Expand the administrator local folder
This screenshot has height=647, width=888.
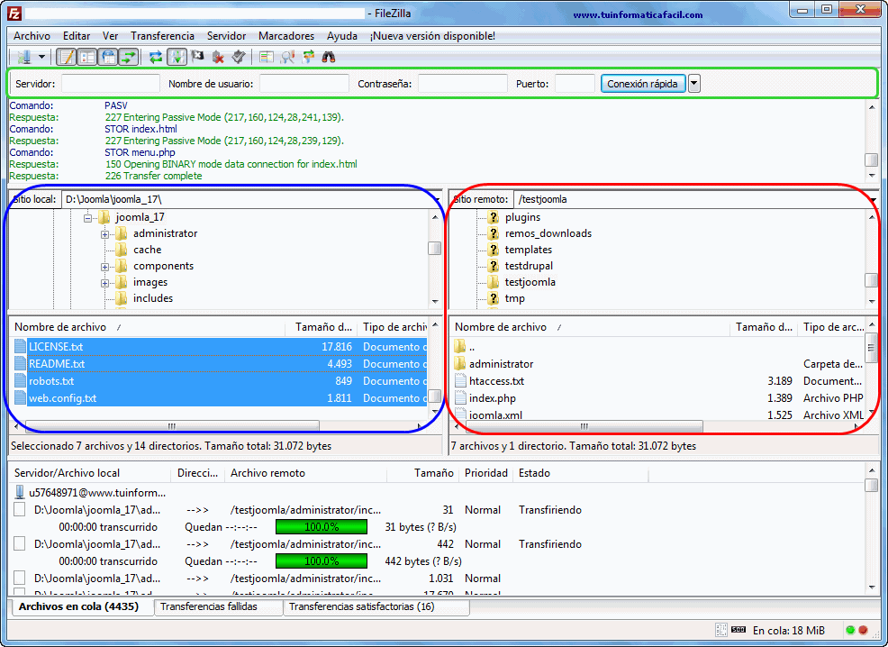(x=104, y=234)
